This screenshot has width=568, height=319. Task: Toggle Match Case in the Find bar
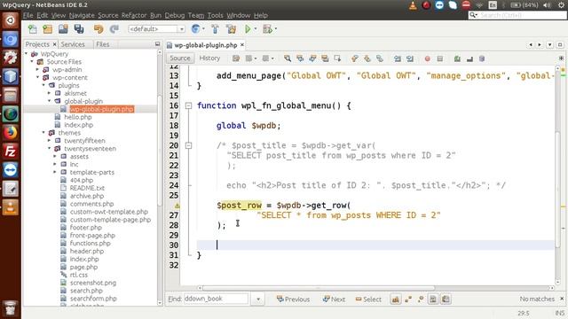[x=396, y=300]
